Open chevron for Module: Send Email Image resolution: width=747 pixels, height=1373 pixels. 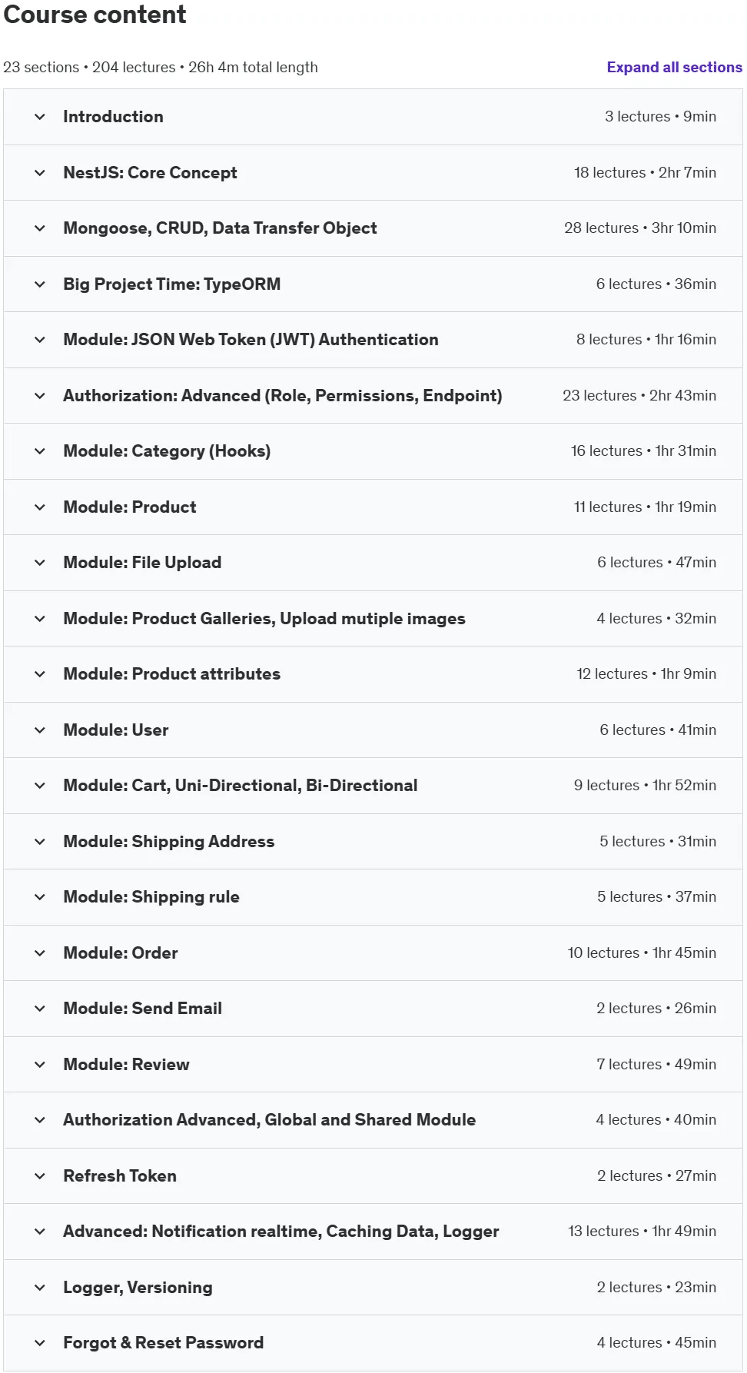point(40,1009)
